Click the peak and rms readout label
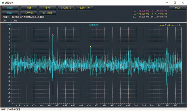 click(x=170, y=25)
